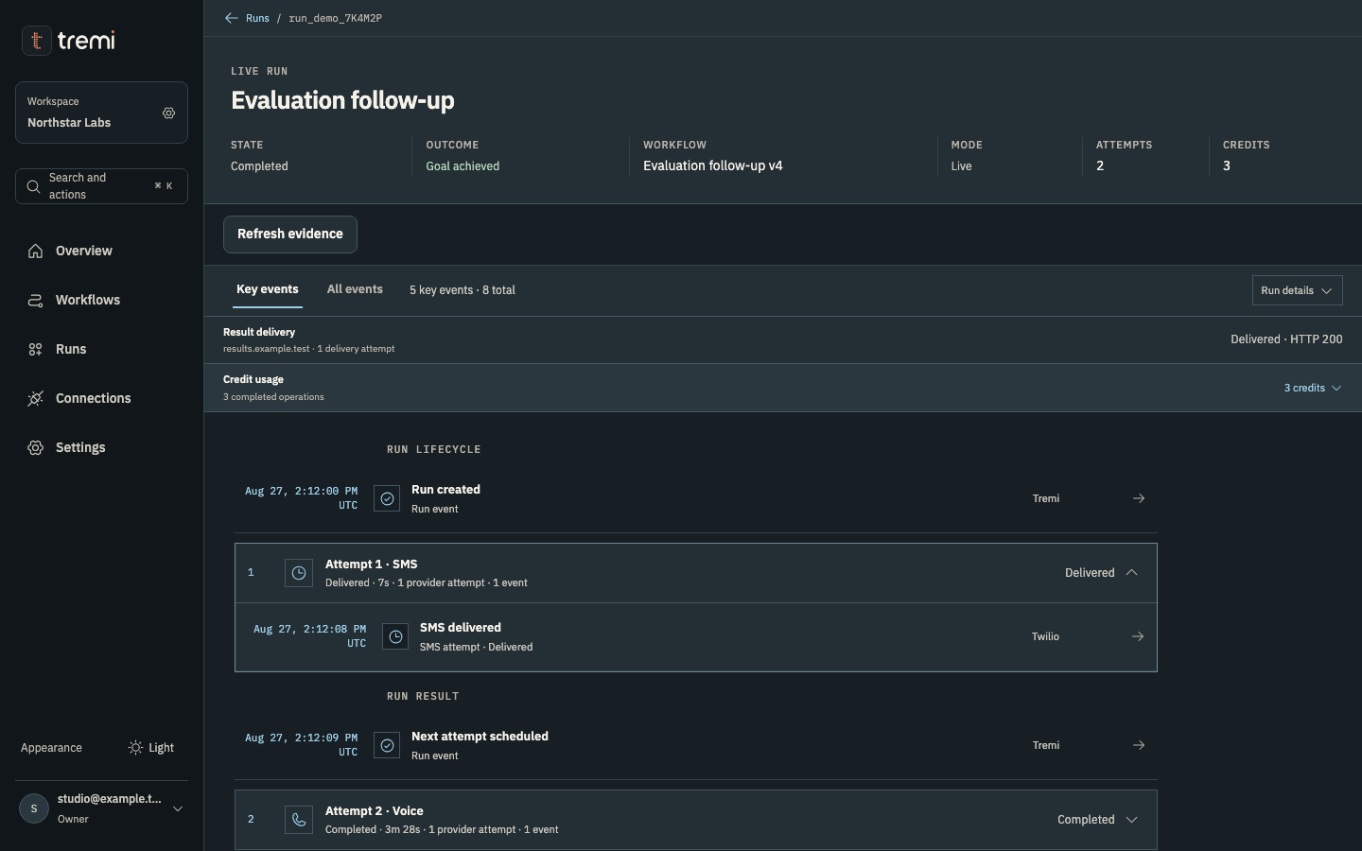Click the Overview home icon

coord(36,251)
